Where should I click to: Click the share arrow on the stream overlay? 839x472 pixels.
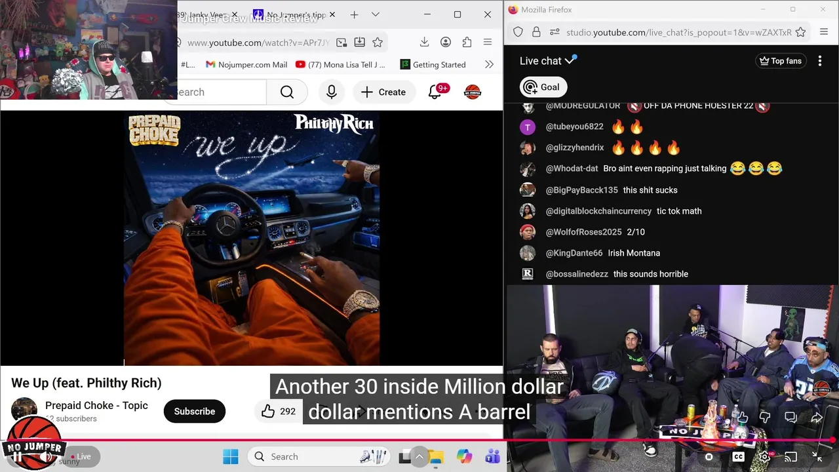(x=817, y=418)
